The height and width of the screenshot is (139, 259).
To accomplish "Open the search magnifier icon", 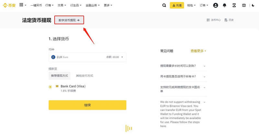I will point(164,5).
